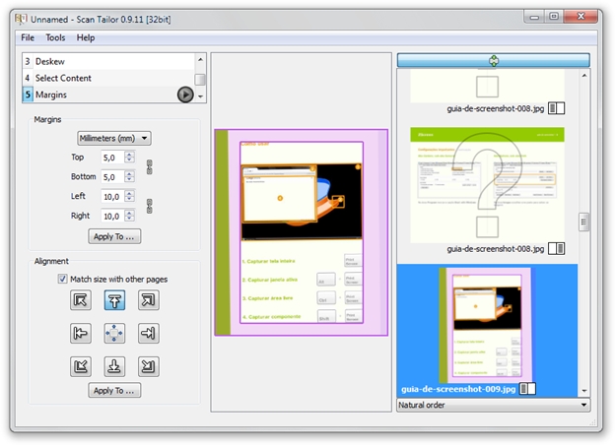The width and height of the screenshot is (616, 446).
Task: Align page to bottom-right corner
Action: (149, 366)
